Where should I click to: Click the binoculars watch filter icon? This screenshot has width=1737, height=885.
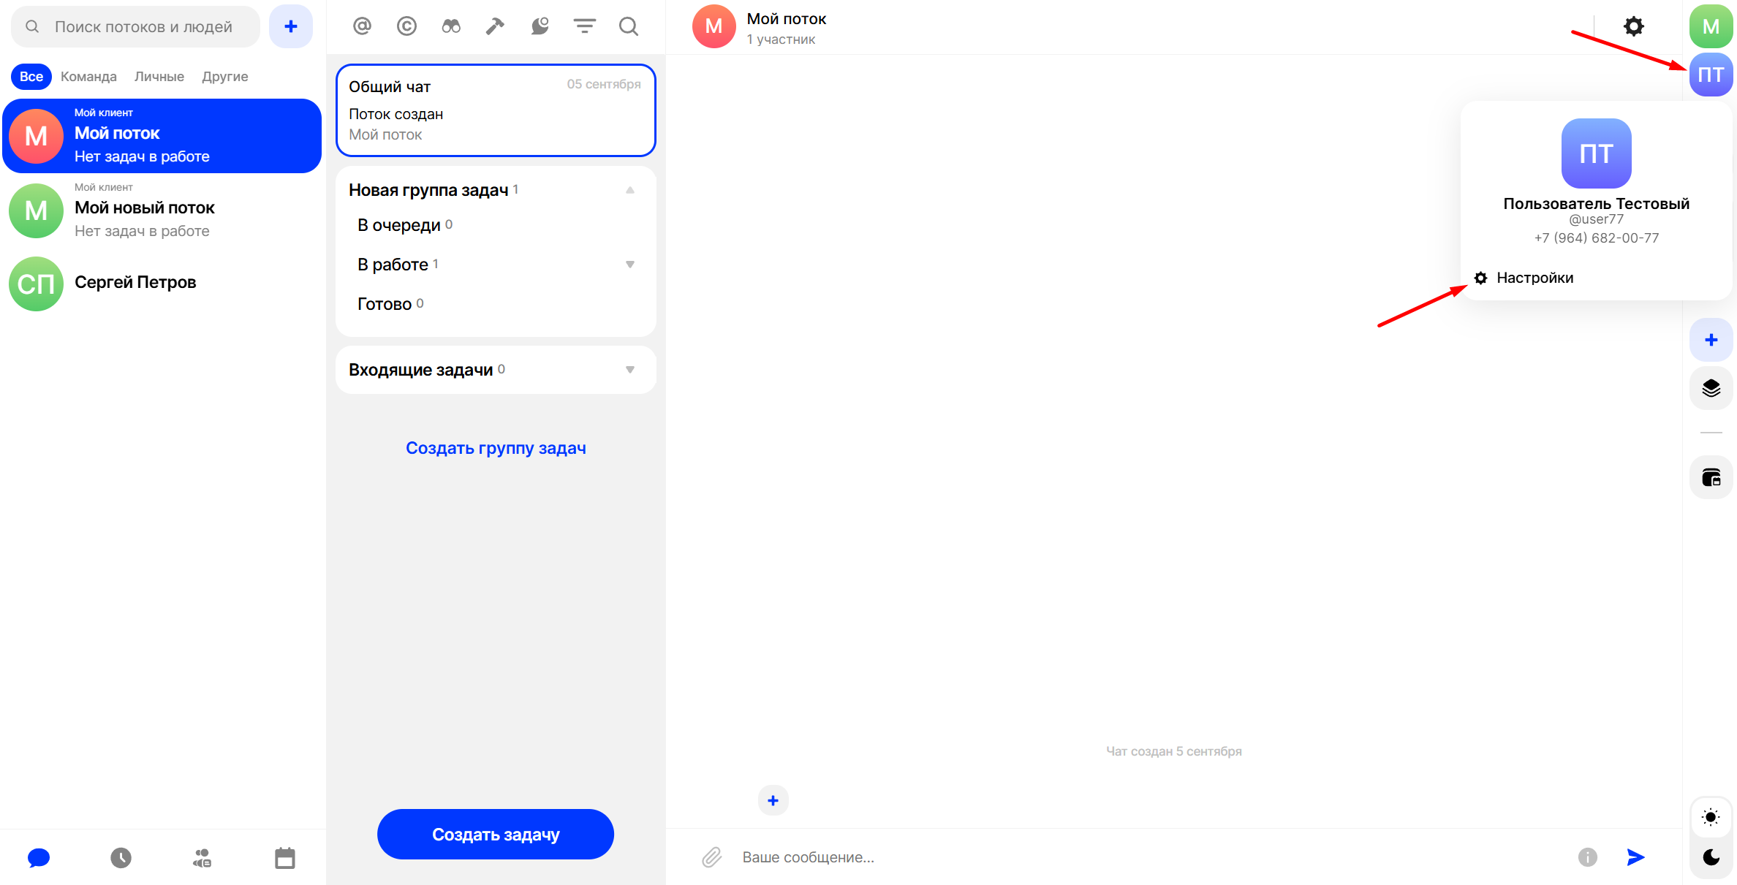pos(451,27)
